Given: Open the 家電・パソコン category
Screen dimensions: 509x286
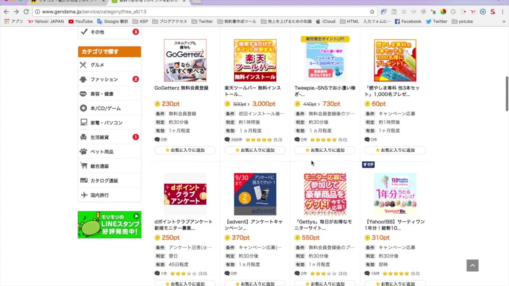Looking at the screenshot, I should (109, 123).
